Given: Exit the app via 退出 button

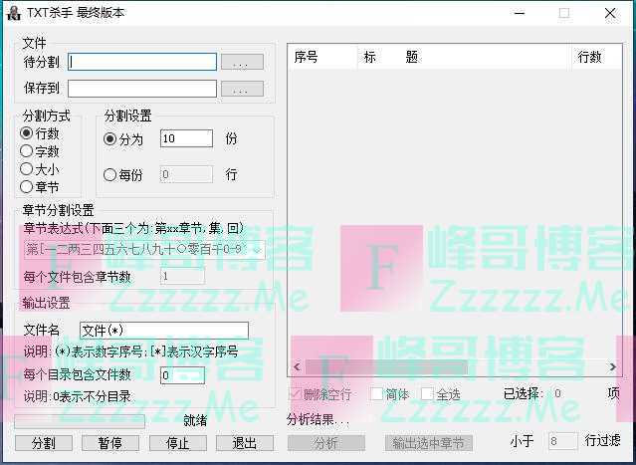Looking at the screenshot, I should click(x=245, y=443).
